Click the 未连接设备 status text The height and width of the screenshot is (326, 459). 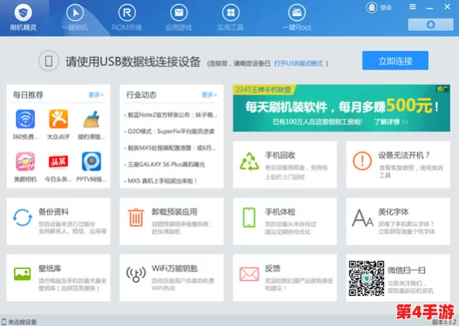click(22, 322)
